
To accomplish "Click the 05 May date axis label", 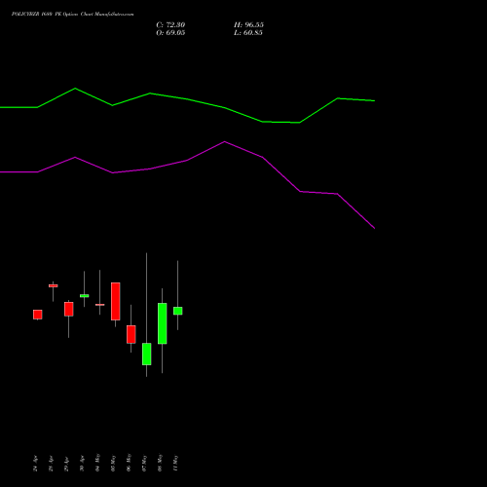I will click(113, 463).
